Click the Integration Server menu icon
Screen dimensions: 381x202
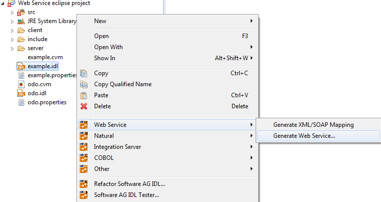[84, 147]
